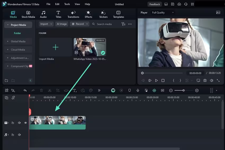Viewport: 225px width, 150px height.
Task: Open the Full Quality dropdown
Action: (163, 13)
